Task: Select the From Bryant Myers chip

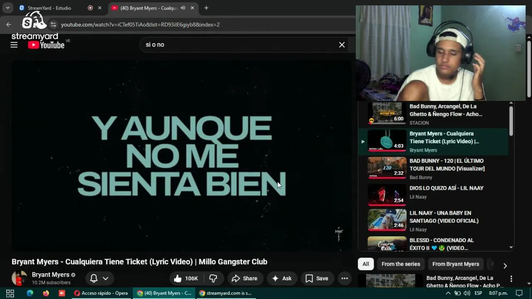Action: click(456, 264)
